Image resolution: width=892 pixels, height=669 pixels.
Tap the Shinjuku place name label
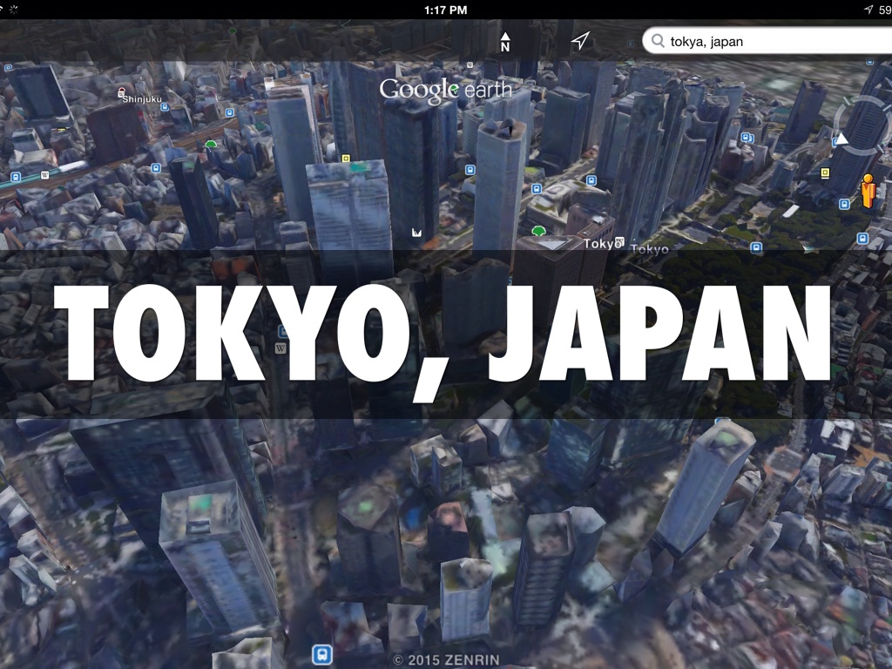click(x=142, y=99)
